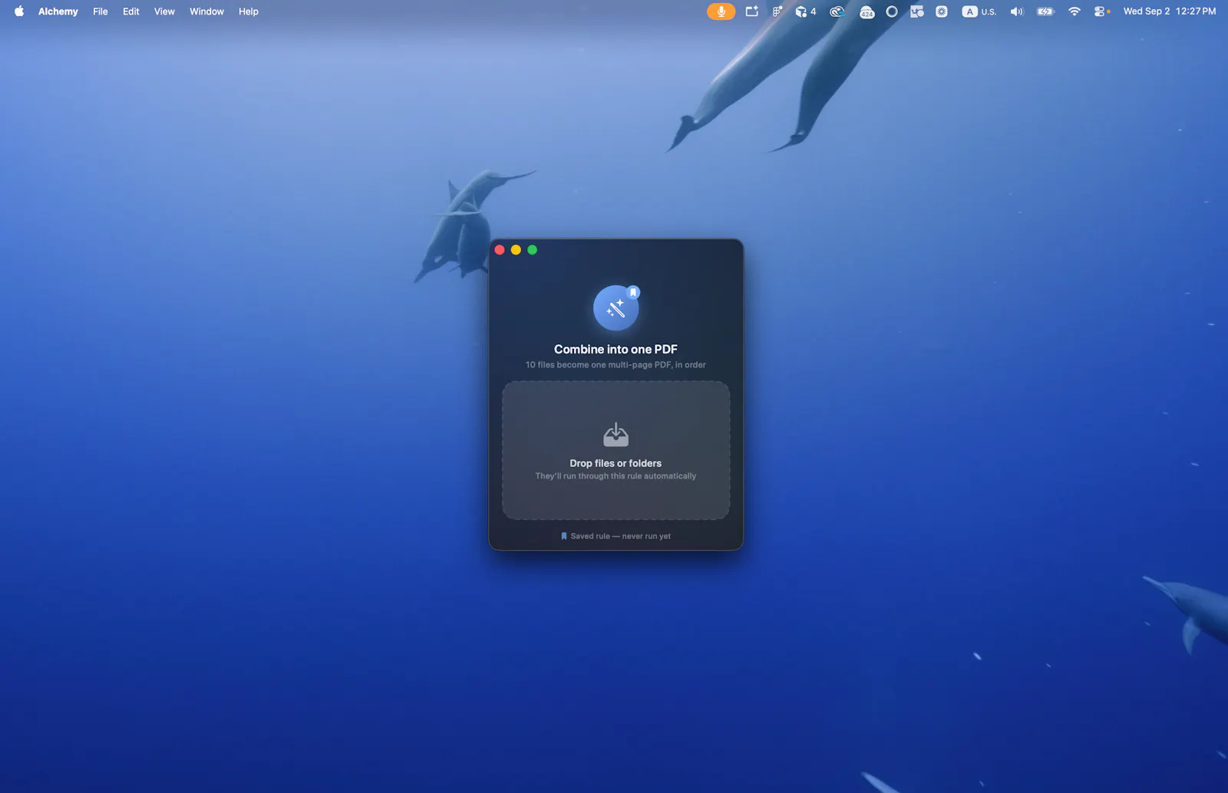Minimize the Alchemy window with yellow button
1228x793 pixels.
pos(516,250)
